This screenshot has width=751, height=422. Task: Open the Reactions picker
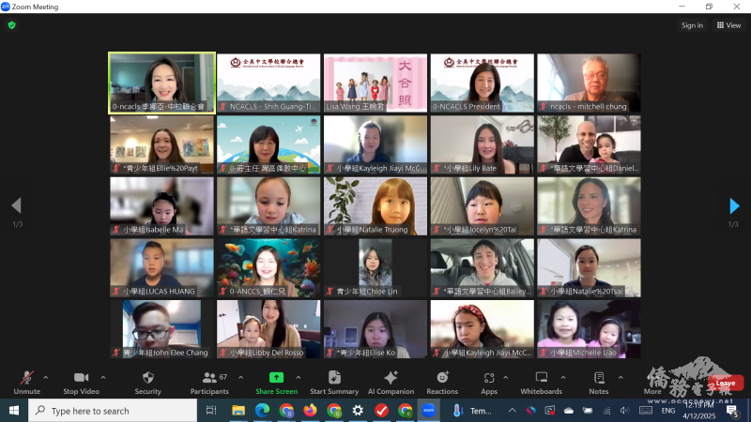pos(442,381)
